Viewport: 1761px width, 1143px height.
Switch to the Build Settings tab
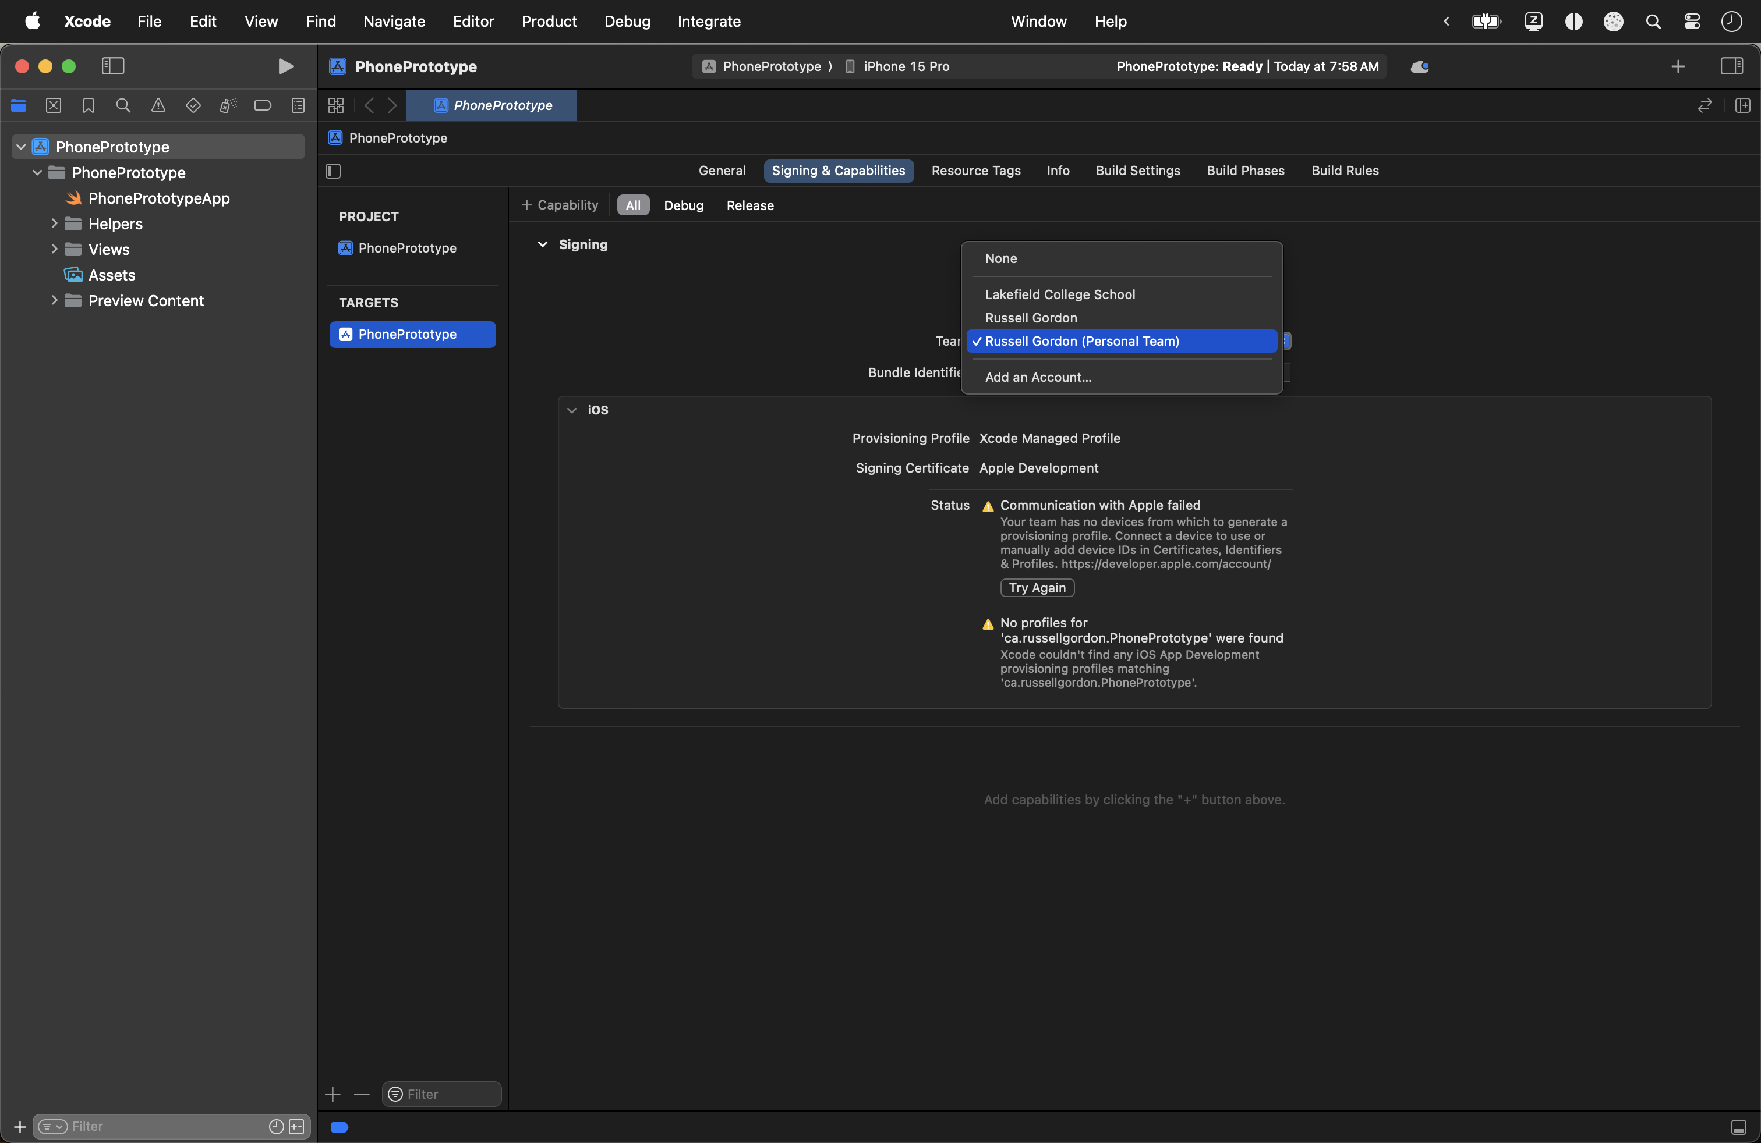1137,171
